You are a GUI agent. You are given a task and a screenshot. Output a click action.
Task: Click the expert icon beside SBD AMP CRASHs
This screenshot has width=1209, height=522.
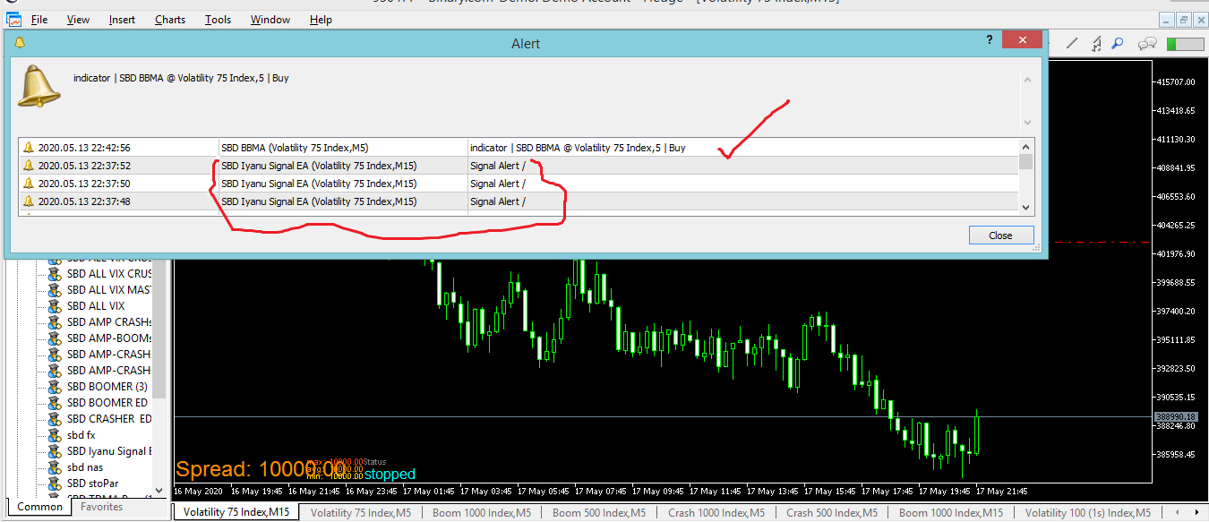(x=55, y=322)
